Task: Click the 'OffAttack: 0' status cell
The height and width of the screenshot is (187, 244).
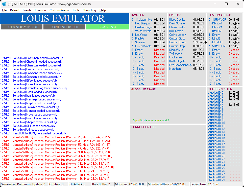Action: [80, 184]
